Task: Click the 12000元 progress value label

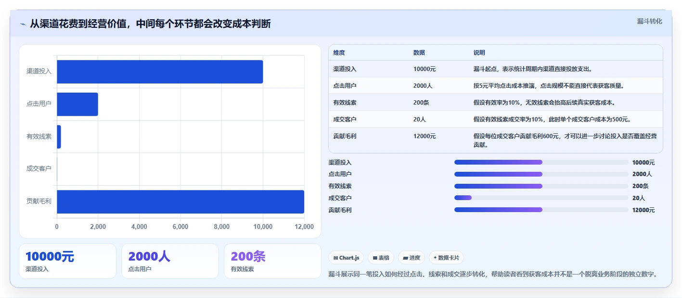Action: pyautogui.click(x=643, y=210)
